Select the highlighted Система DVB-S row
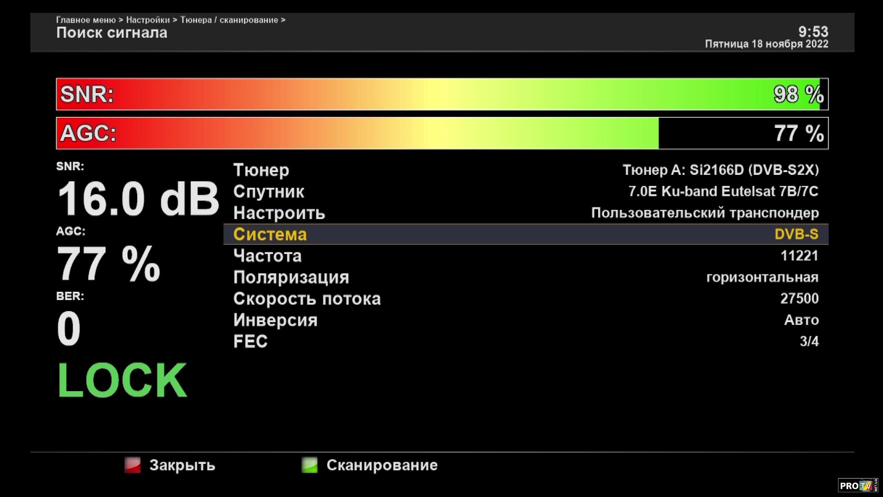 (526, 234)
